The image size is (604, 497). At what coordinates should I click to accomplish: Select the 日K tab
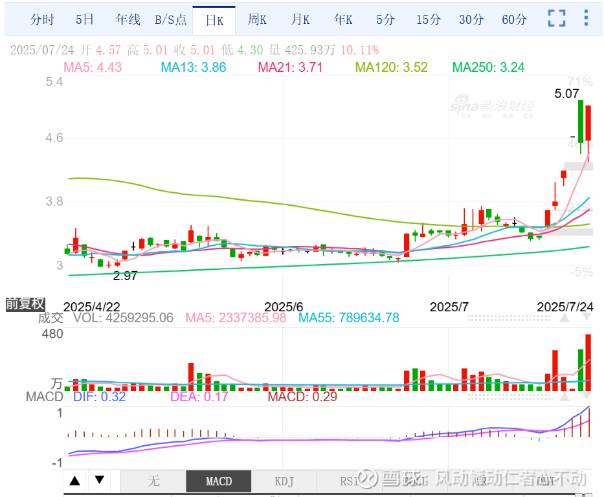214,21
